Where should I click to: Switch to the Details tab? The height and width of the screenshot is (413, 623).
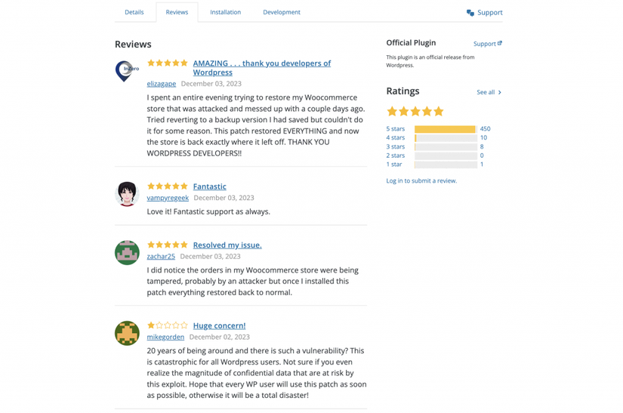click(x=134, y=12)
